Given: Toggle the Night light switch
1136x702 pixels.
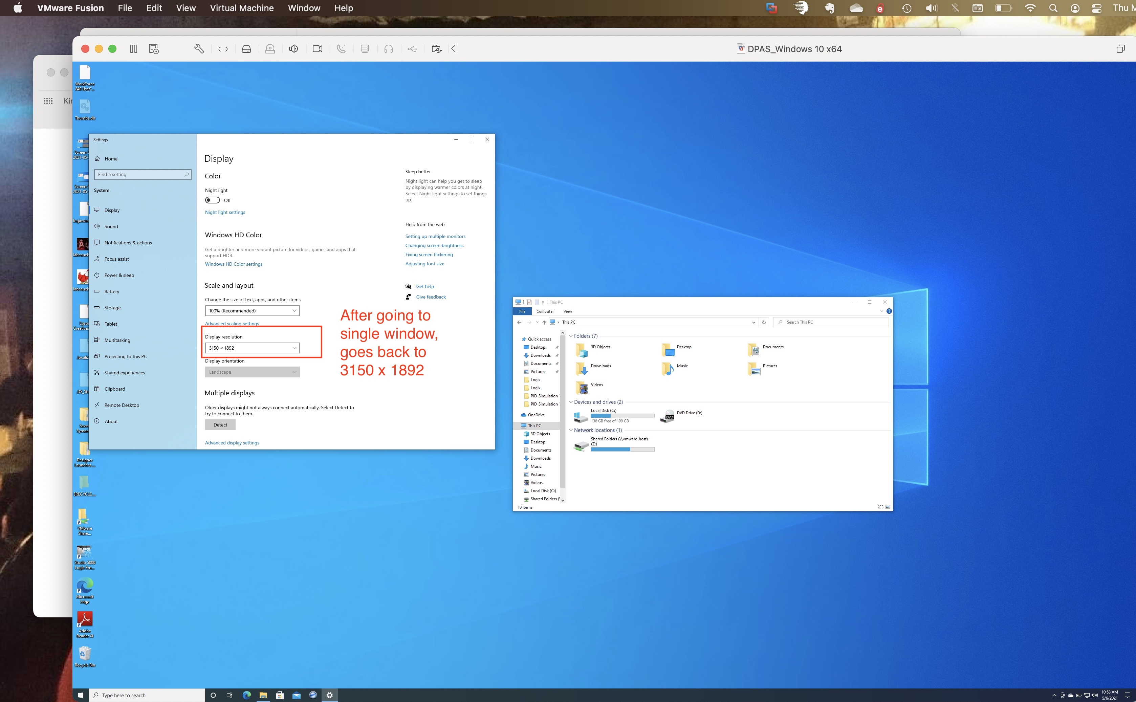Looking at the screenshot, I should pos(213,200).
